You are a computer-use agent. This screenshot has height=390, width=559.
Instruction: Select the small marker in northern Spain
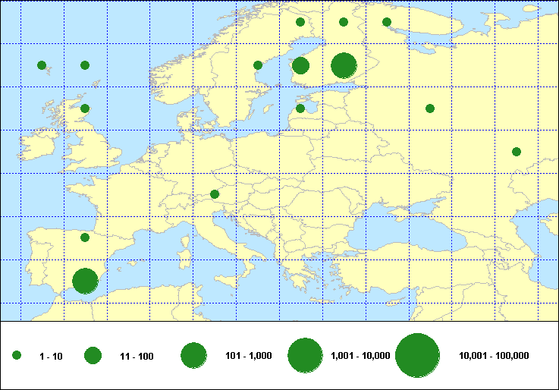click(85, 237)
